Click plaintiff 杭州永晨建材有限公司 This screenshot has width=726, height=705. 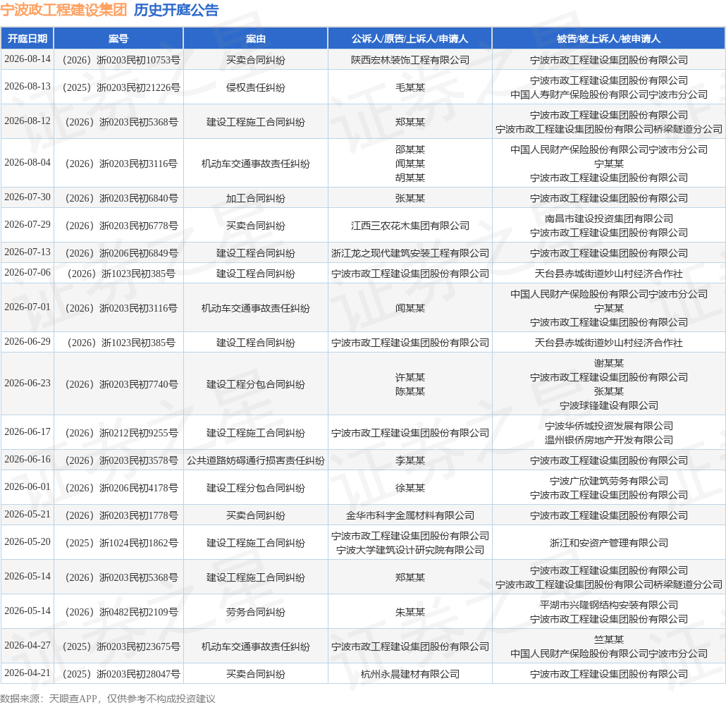pyautogui.click(x=410, y=674)
